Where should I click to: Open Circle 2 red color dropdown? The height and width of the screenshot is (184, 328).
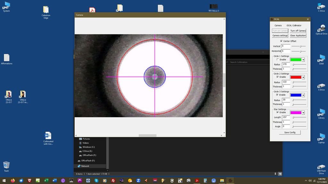click(x=303, y=77)
